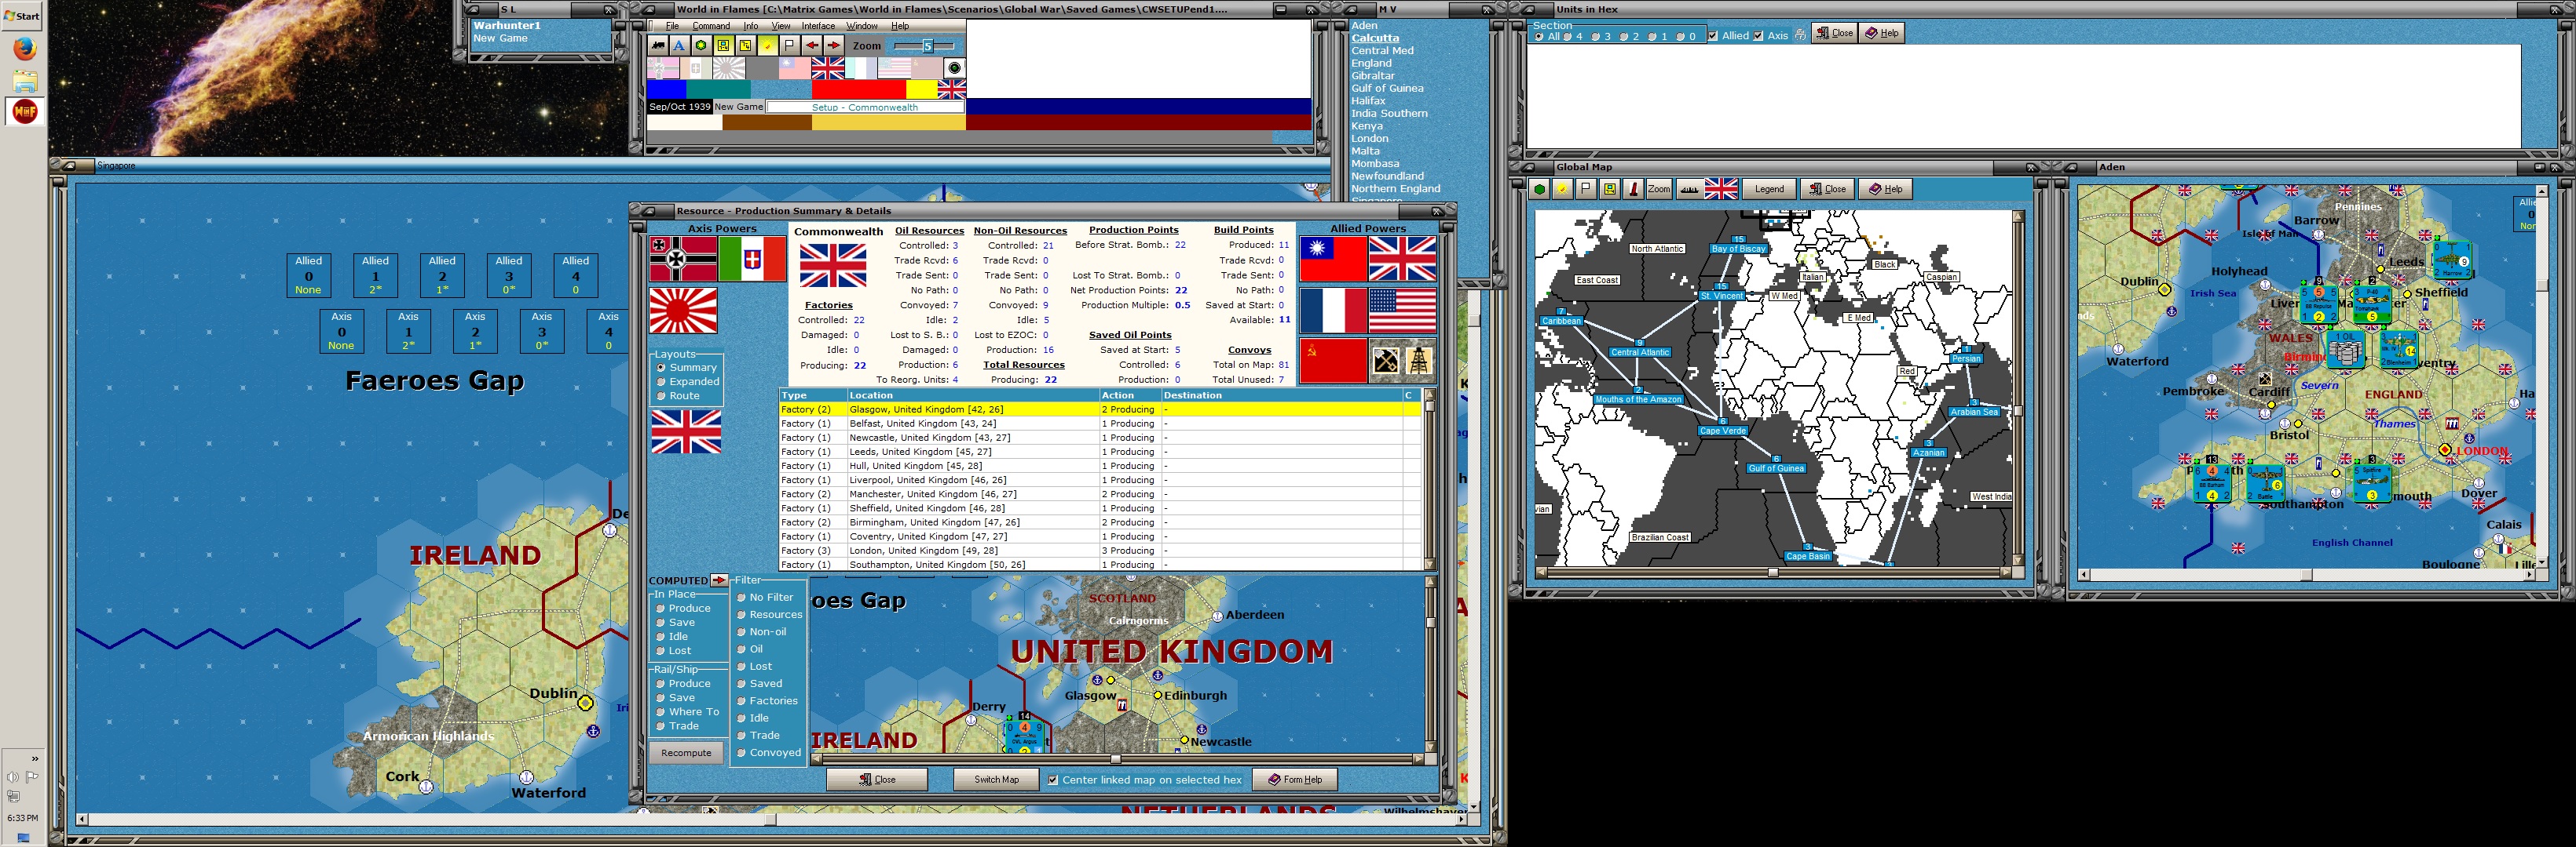Roll up the Resource Production Summary window arrow
The width and height of the screenshot is (2576, 847).
tap(649, 211)
